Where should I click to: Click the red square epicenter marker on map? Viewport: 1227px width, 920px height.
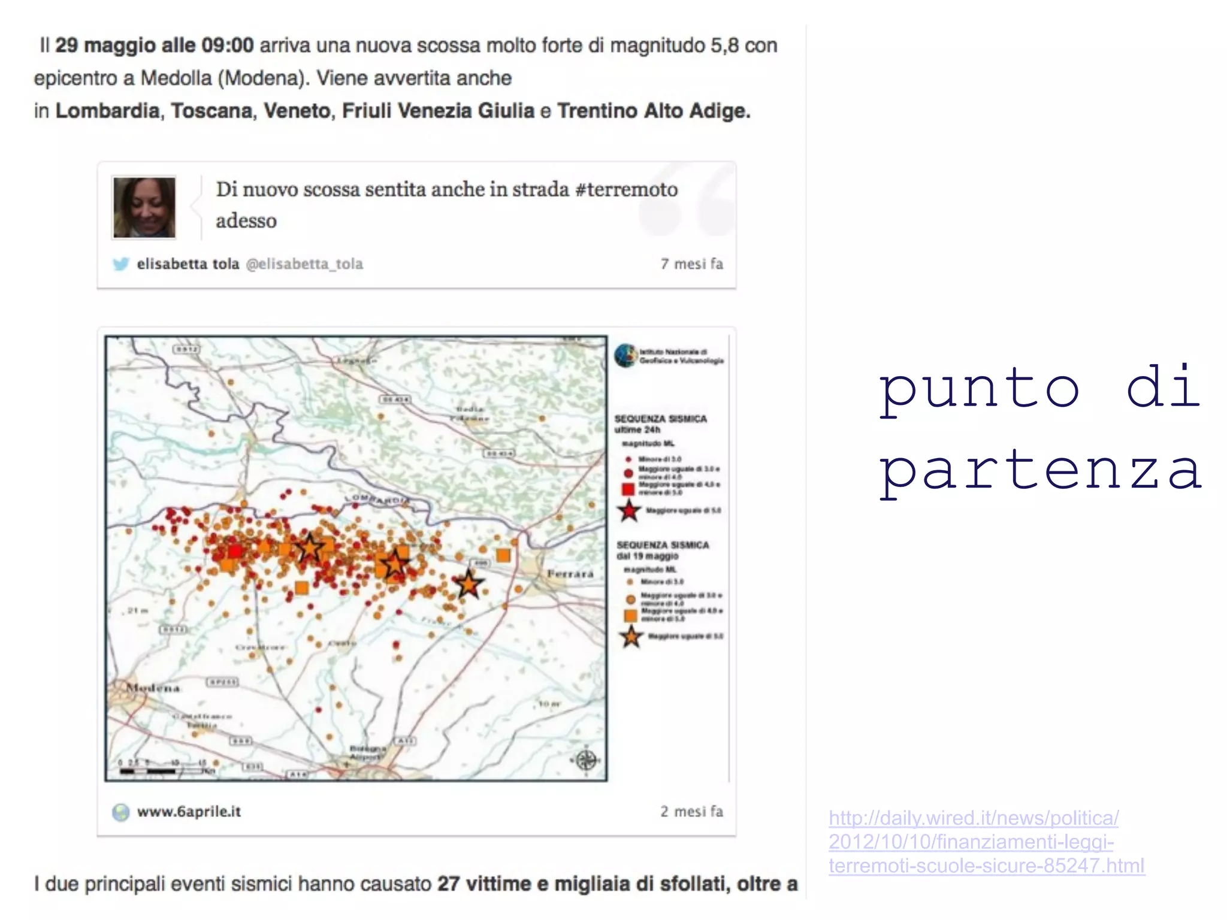pos(235,551)
